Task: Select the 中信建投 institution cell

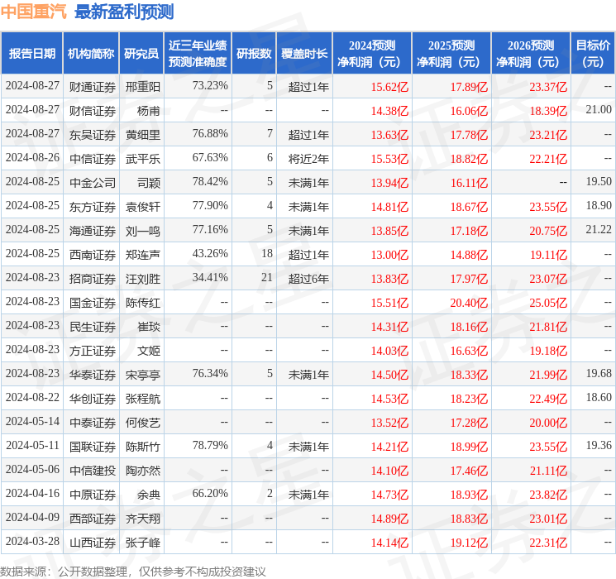Action: (93, 471)
